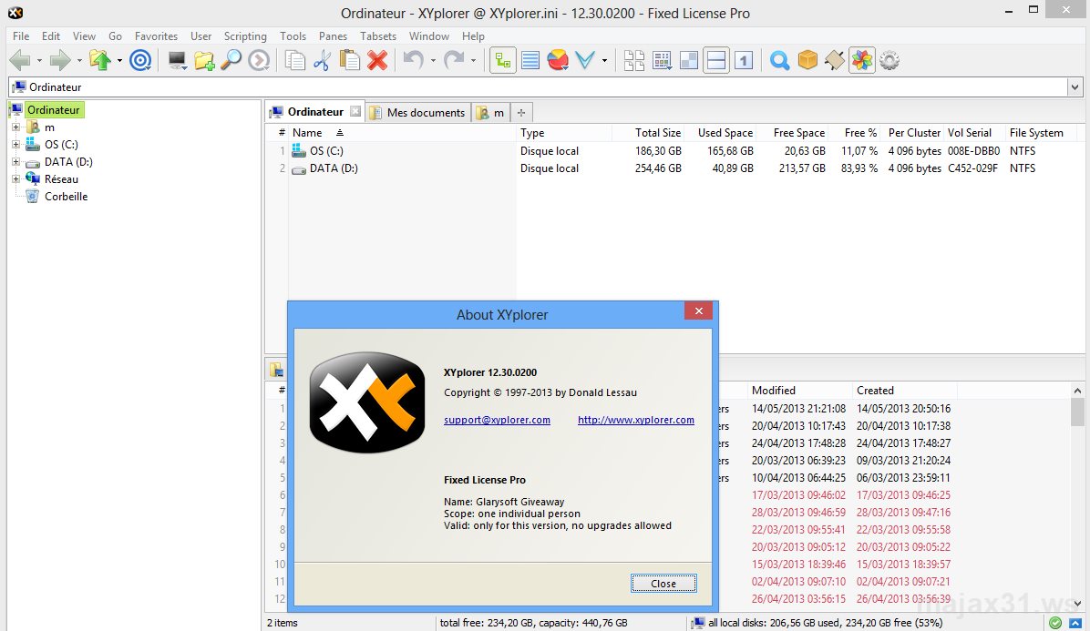Click the lower pane scrollbar up arrow

pyautogui.click(x=1077, y=391)
